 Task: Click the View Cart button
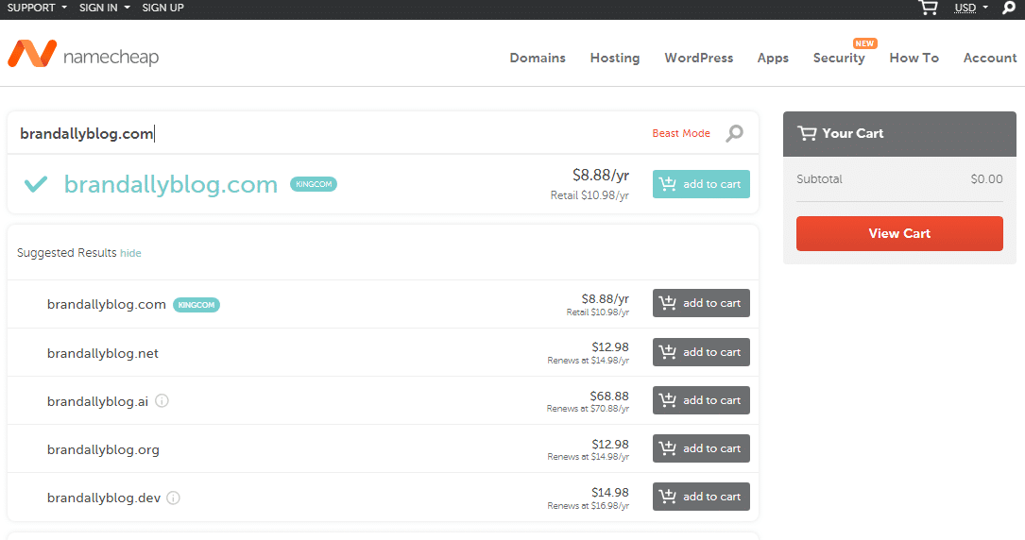pyautogui.click(x=899, y=234)
